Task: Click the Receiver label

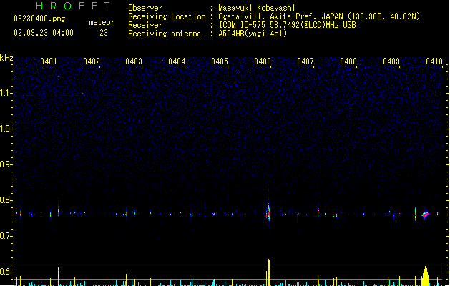Action: [145, 25]
